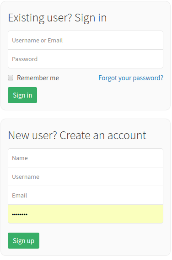This screenshot has width=172, height=260.
Task: Click the green Sign up button
Action: pyautogui.click(x=24, y=240)
